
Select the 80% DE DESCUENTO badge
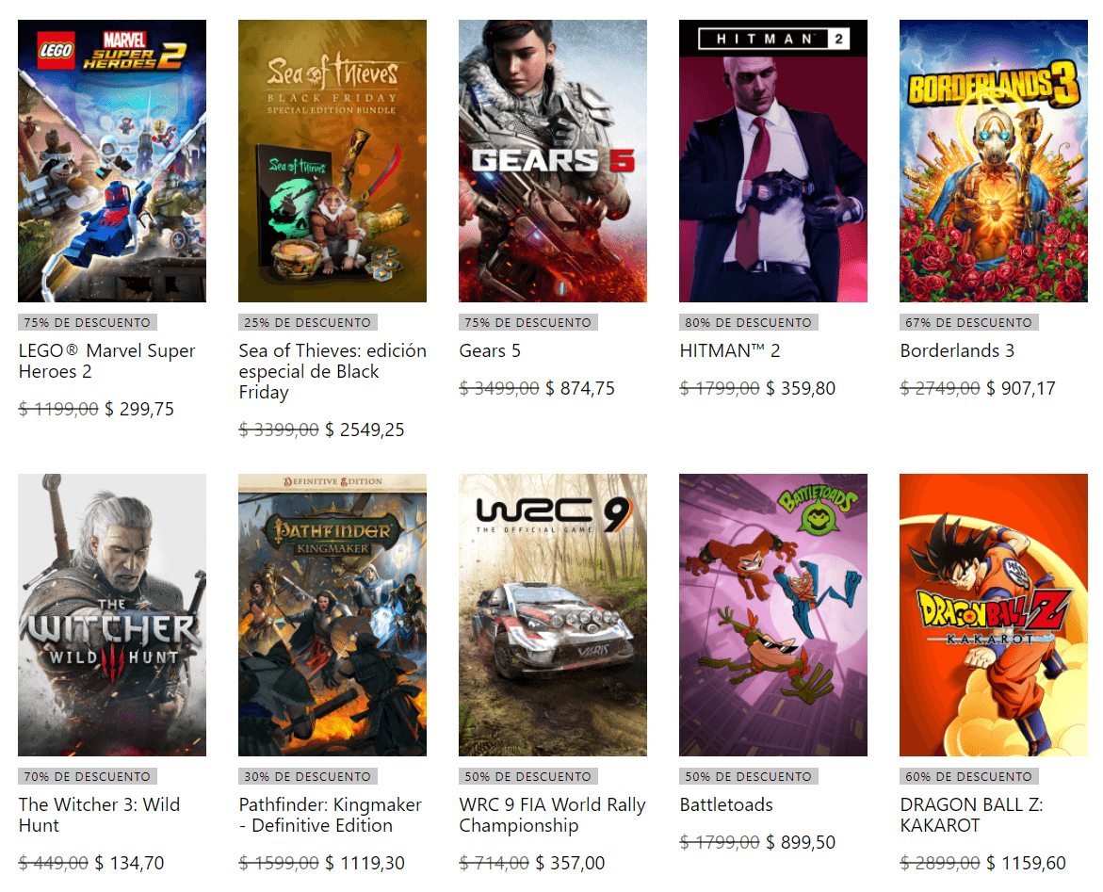[x=749, y=322]
